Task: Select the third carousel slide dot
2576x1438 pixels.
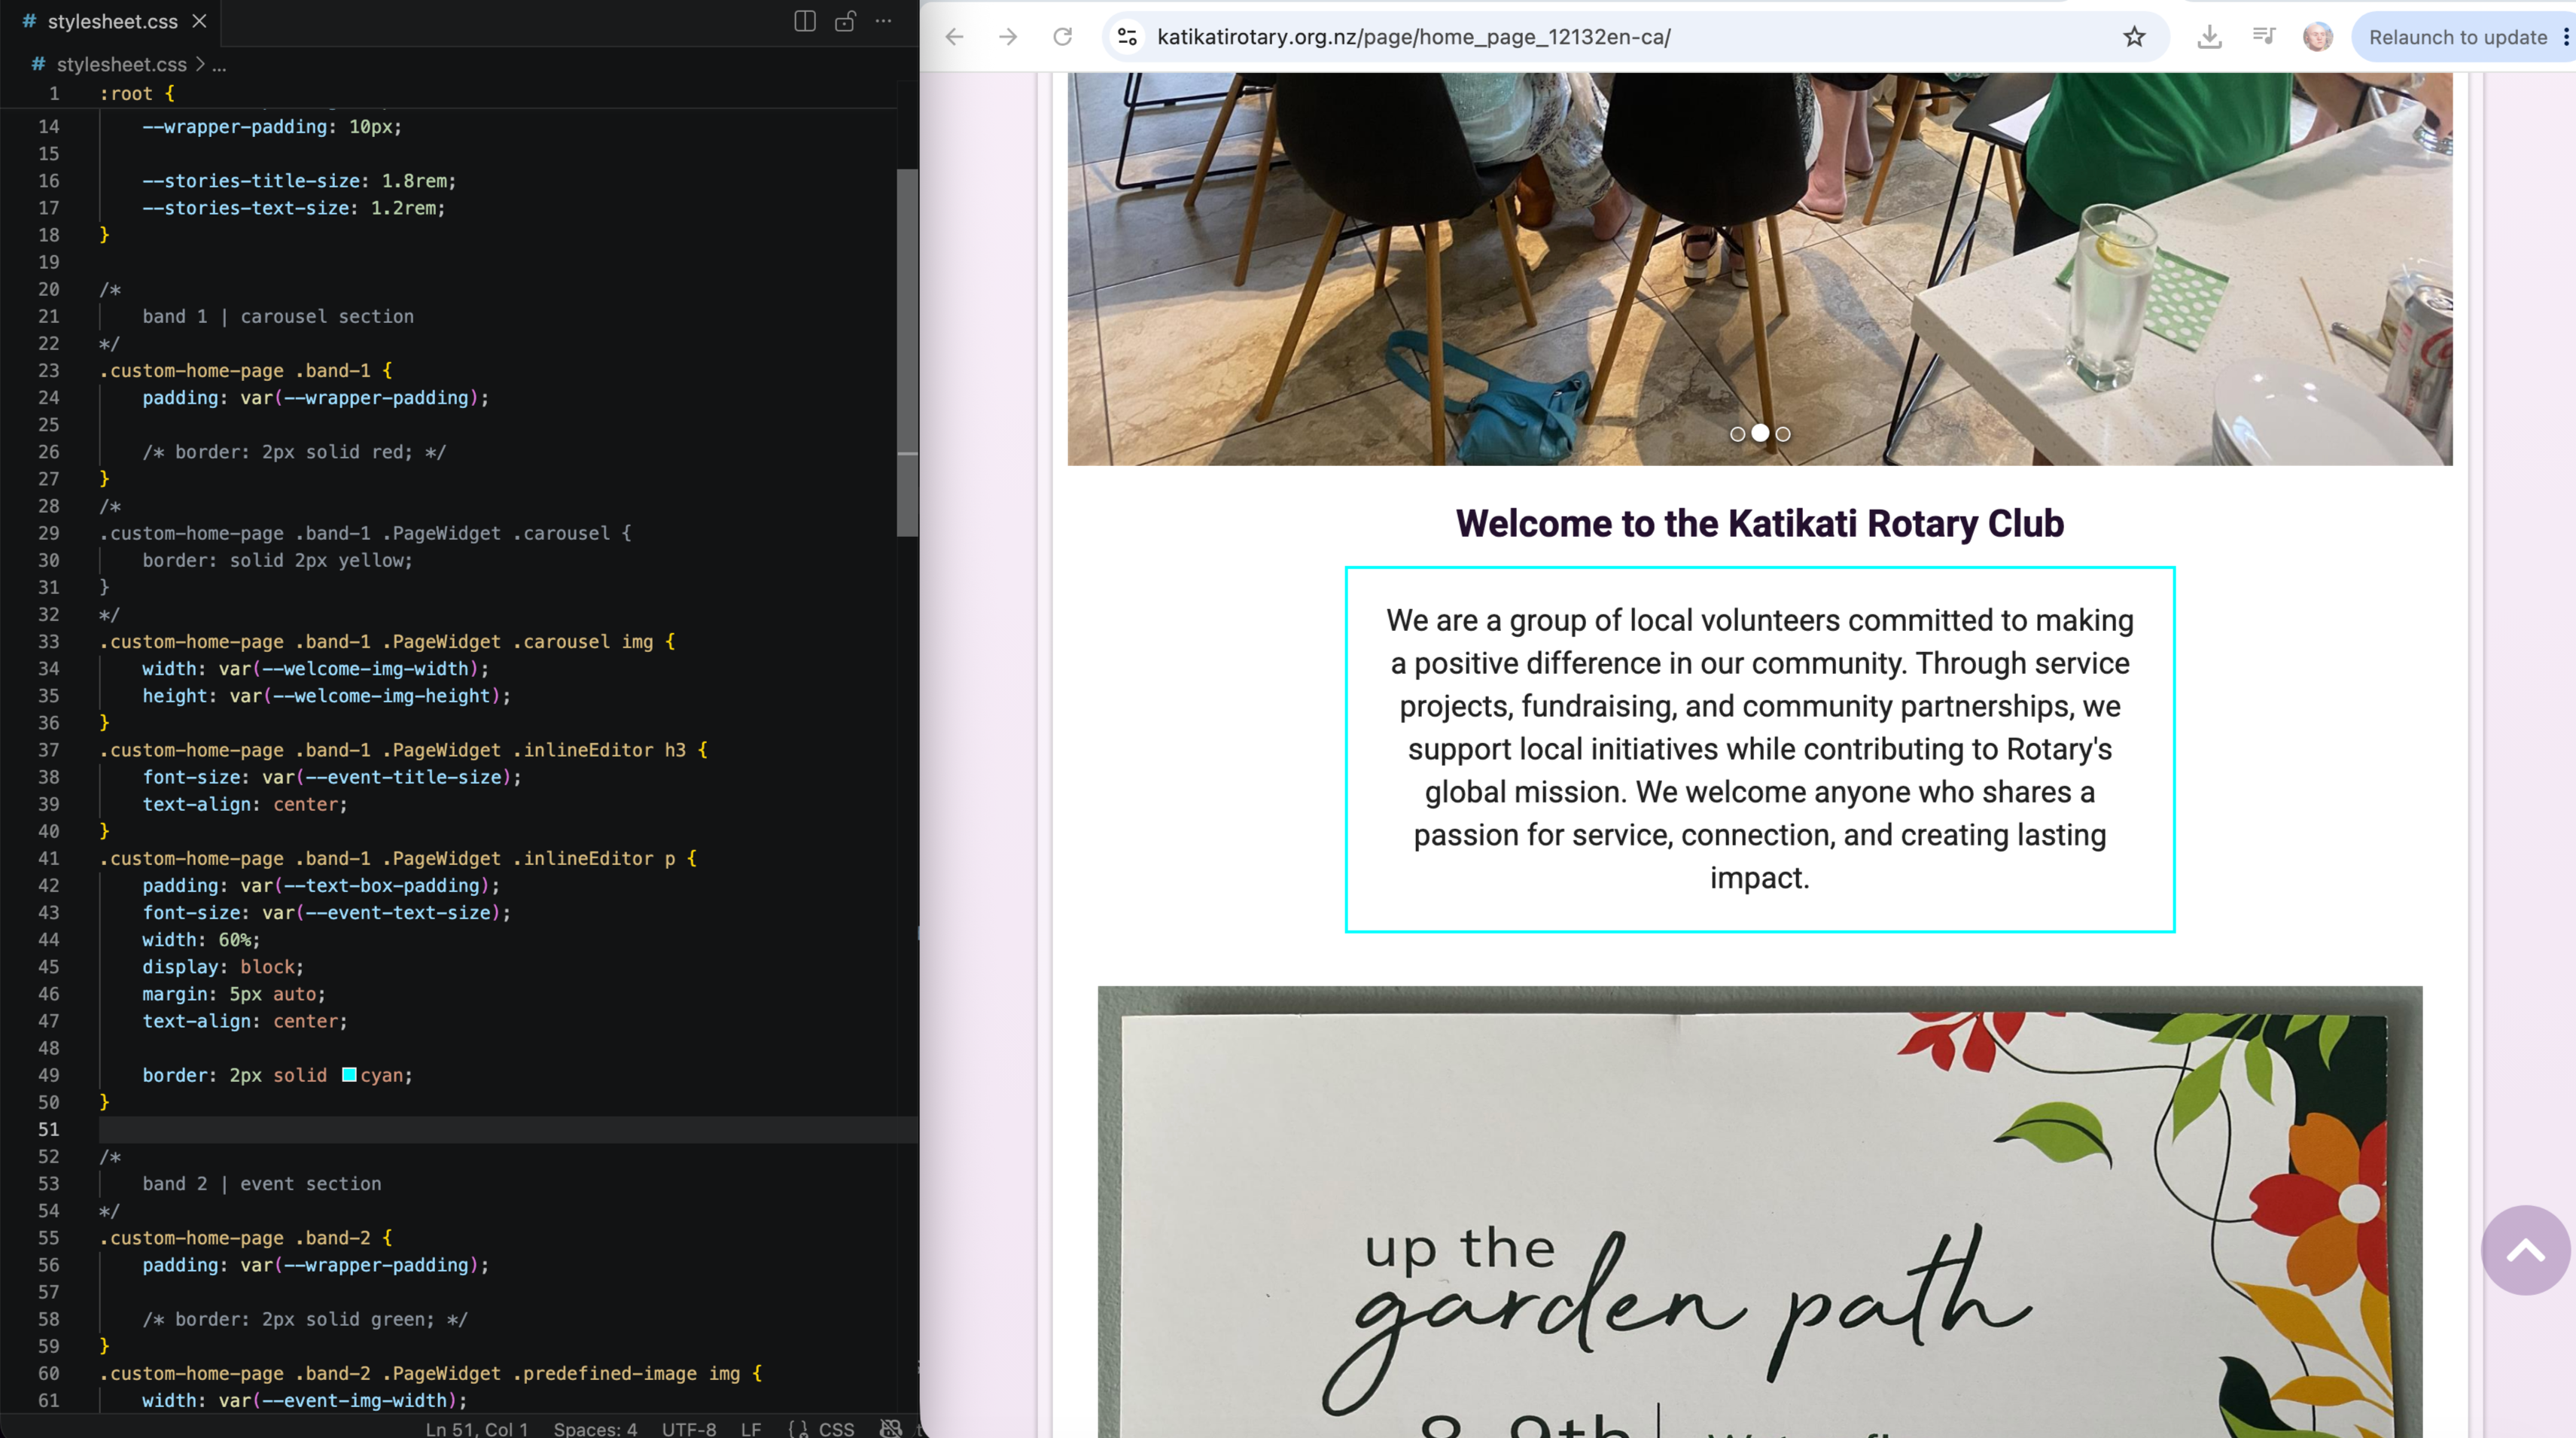Action: pyautogui.click(x=1783, y=434)
